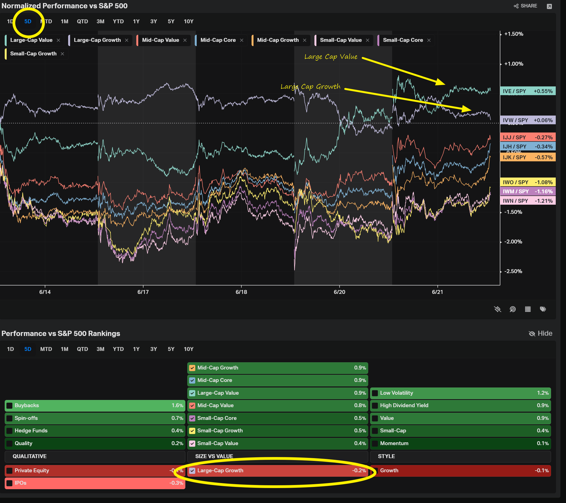566x503 pixels.
Task: Click the IJJ / SPY price label
Action: [x=528, y=137]
